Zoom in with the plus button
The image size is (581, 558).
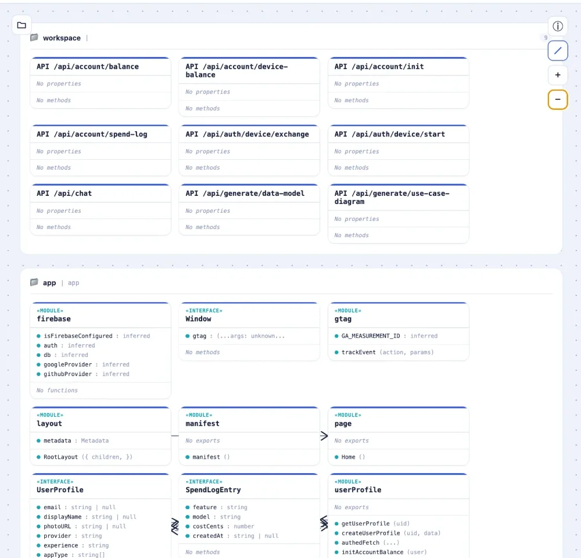tap(558, 75)
